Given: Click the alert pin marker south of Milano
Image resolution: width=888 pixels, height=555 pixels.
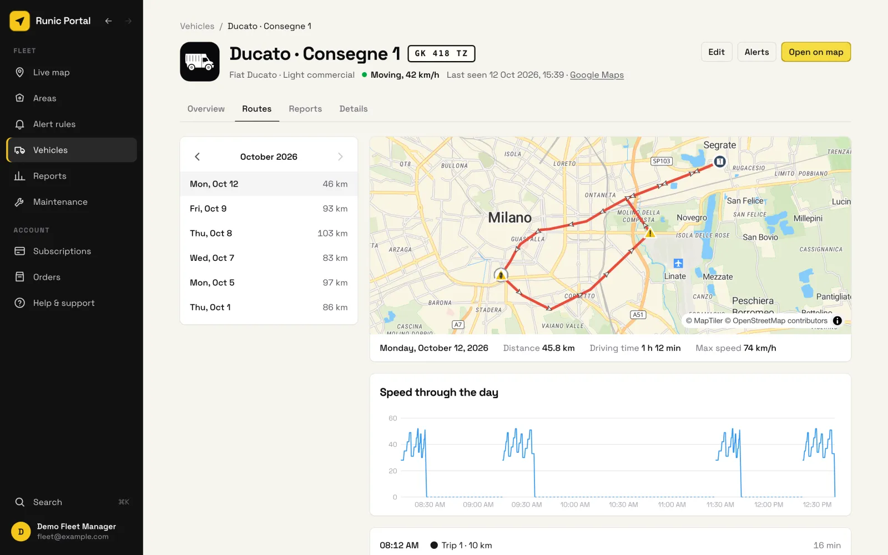Looking at the screenshot, I should click(x=501, y=274).
